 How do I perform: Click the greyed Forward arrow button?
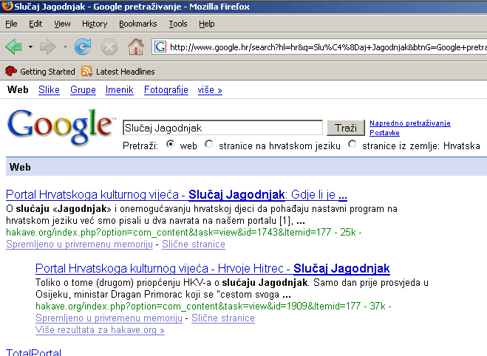[x=48, y=47]
